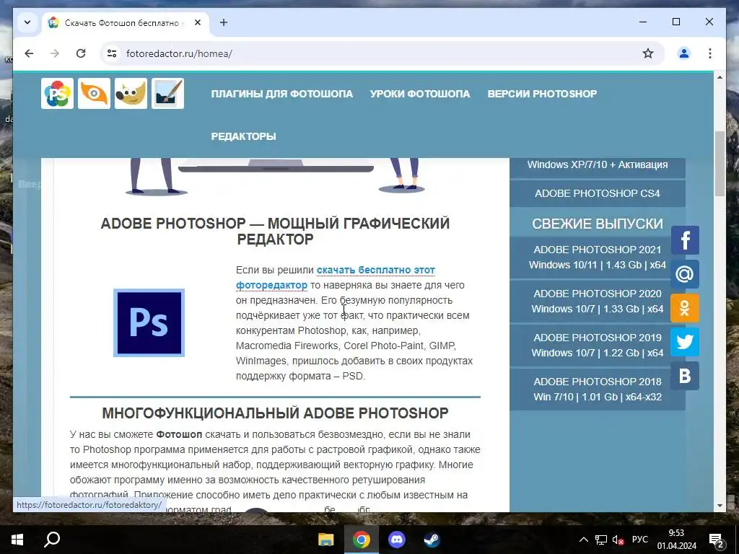Share page via Mail.ru @ icon

(x=685, y=274)
